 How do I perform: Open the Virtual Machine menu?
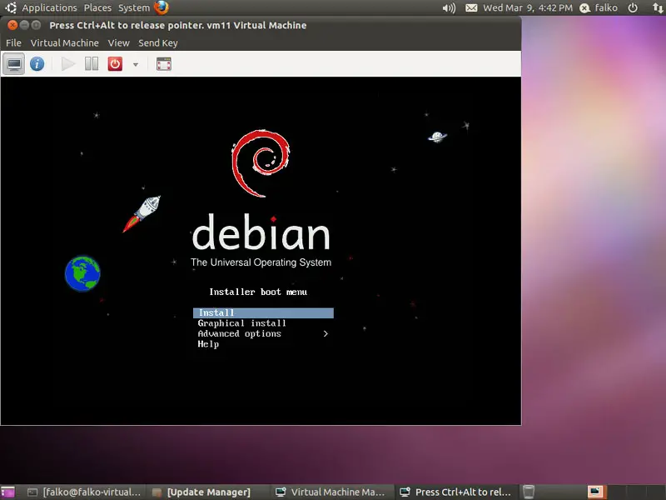tap(65, 43)
